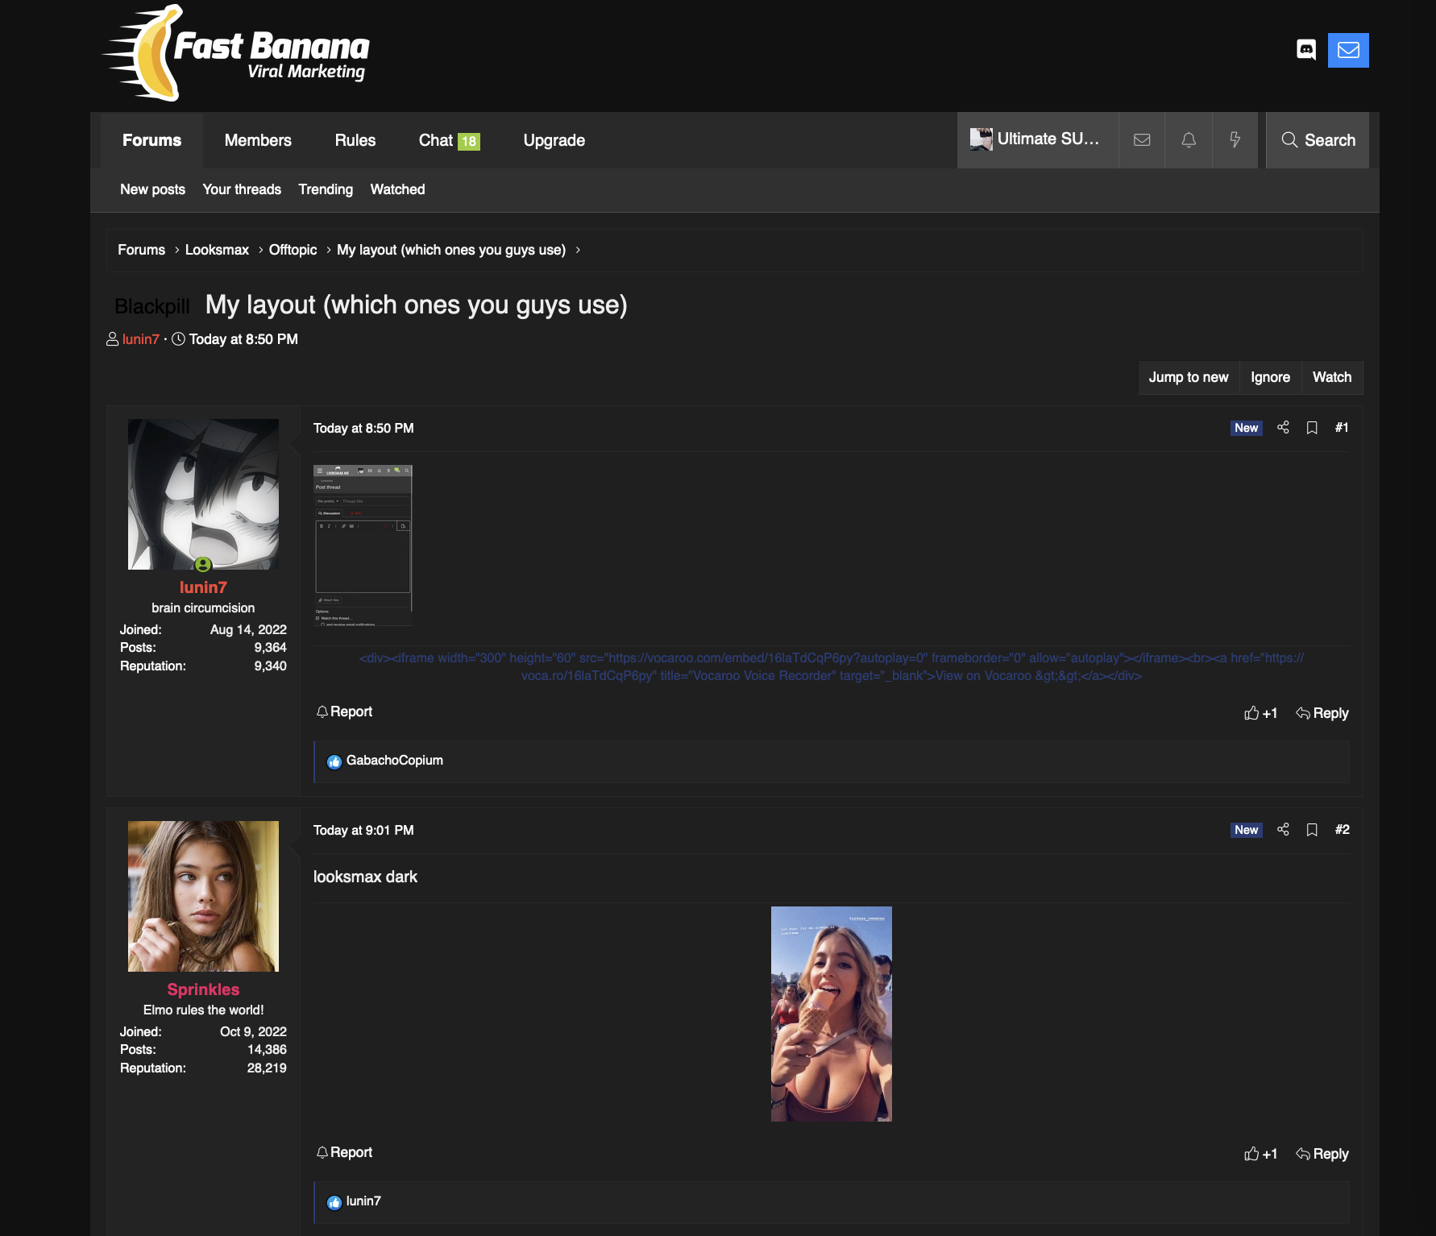Screen dimensions: 1436x1236
Task: Click the thumbs-up reaction icon beside GabachoCopium
Action: coord(334,761)
